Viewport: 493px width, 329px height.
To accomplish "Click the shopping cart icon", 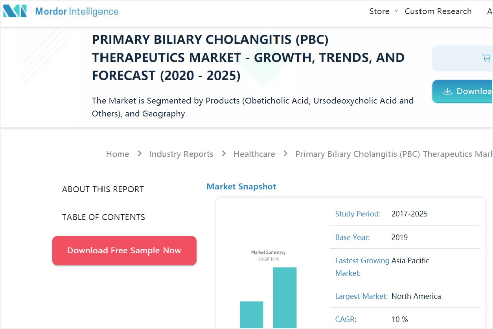I will click(486, 58).
